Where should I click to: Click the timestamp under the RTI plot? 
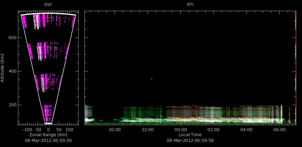point(190,140)
